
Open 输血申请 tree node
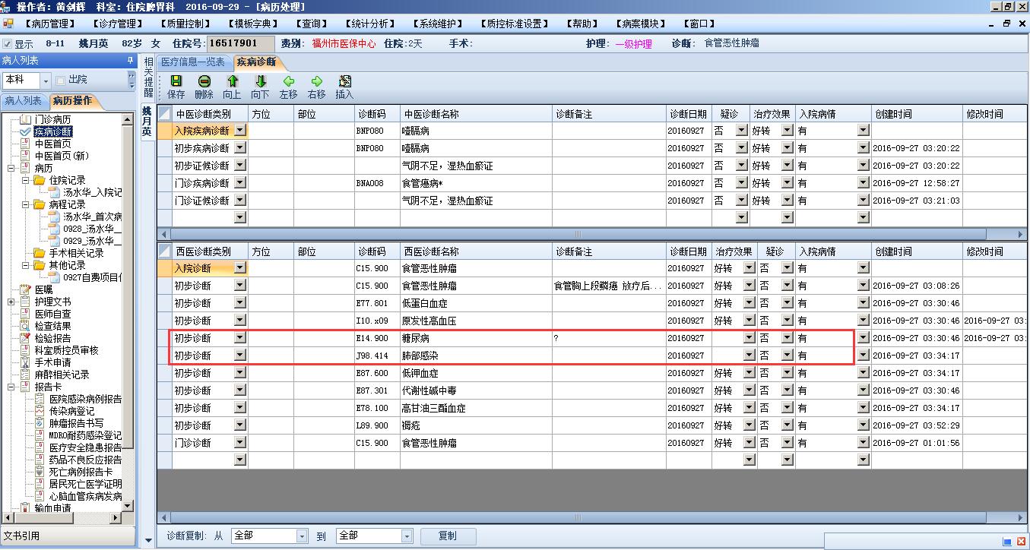(52, 508)
